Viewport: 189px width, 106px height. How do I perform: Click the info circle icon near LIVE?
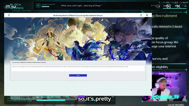pos(157,6)
